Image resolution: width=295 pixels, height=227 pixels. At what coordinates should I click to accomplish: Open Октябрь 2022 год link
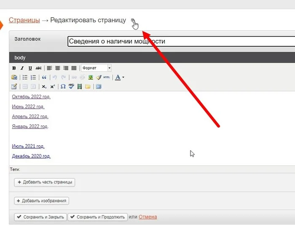(x=31, y=97)
